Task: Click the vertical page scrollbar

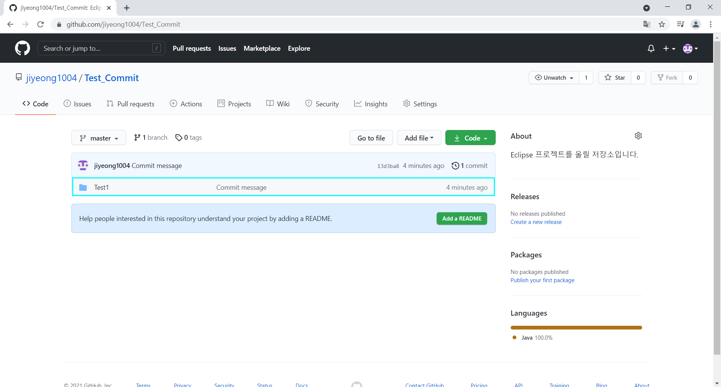Action: pos(717,197)
